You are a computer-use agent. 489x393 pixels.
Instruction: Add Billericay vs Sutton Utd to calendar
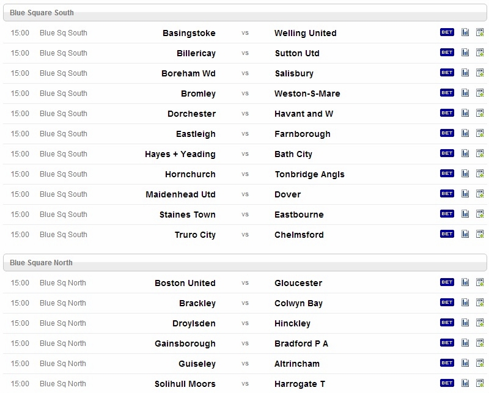[480, 53]
